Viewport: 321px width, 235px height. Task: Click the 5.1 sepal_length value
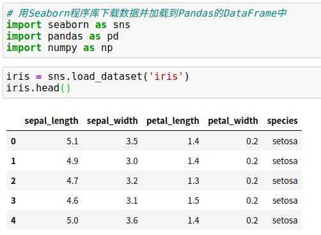tap(72, 141)
